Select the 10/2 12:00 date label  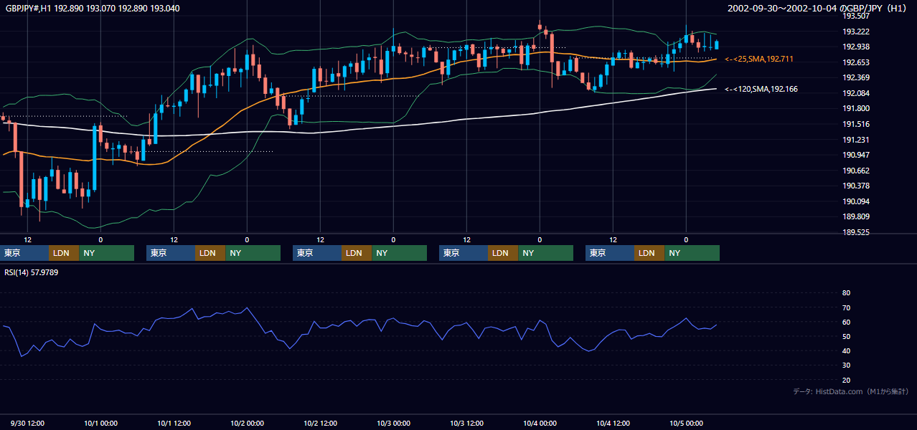(321, 424)
